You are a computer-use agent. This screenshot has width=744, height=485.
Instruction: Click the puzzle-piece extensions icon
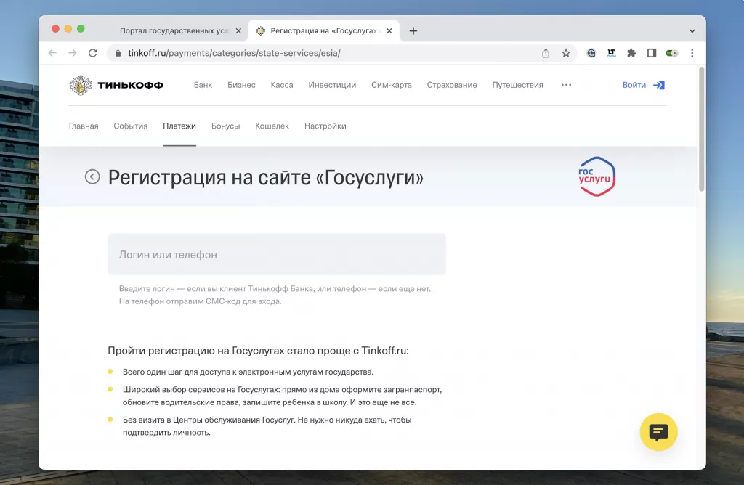631,53
